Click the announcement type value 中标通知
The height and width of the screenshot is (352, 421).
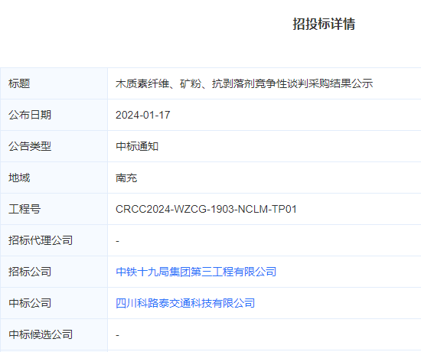pyautogui.click(x=137, y=146)
